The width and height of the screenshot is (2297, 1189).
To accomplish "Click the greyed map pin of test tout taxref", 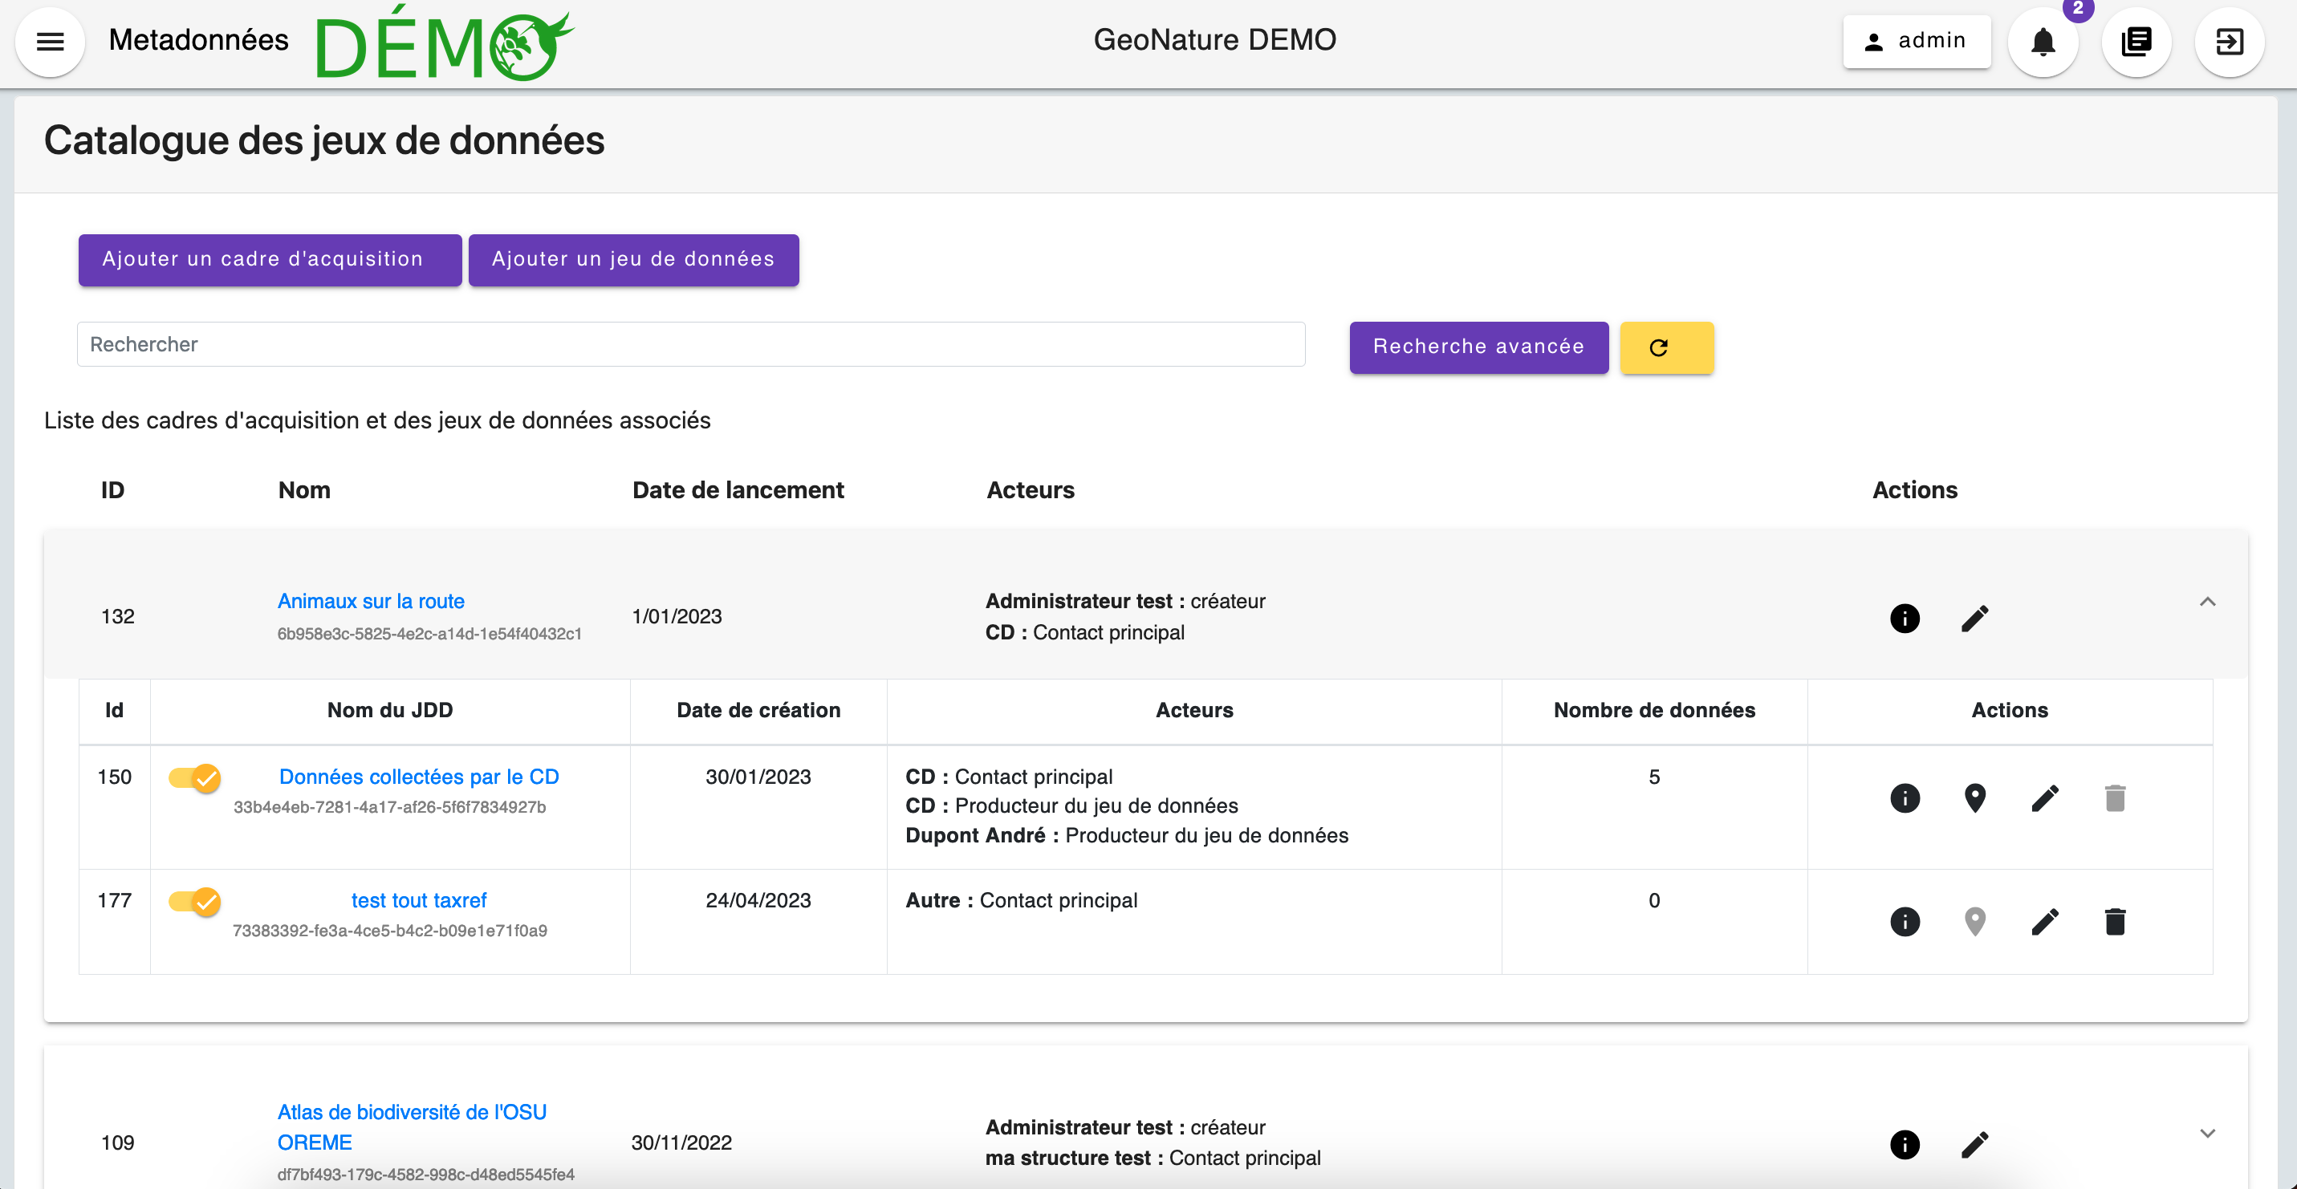I will (x=1975, y=921).
